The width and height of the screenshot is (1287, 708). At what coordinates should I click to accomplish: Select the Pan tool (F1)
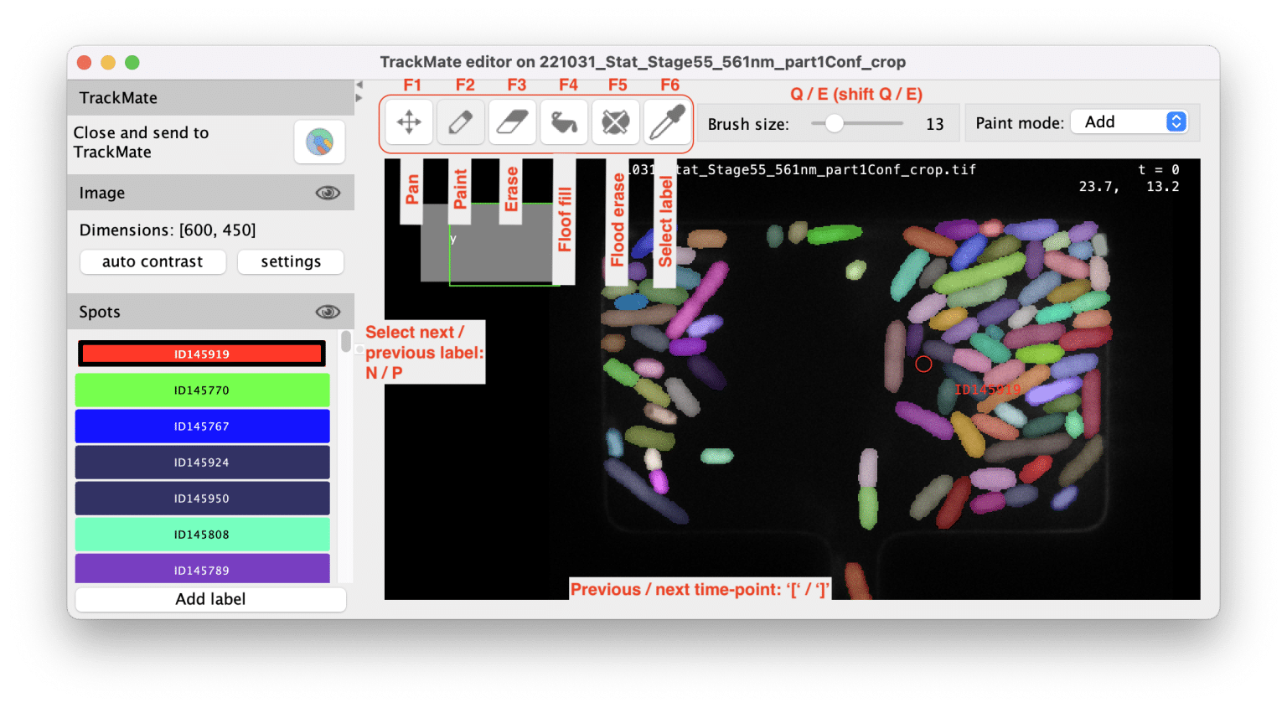point(408,121)
